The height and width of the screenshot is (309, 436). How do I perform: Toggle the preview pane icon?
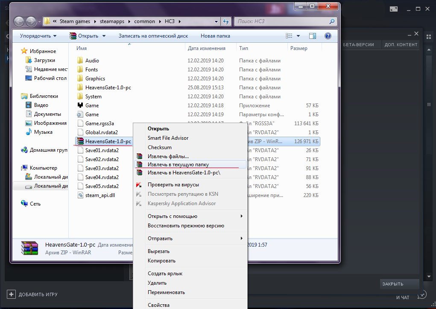point(313,36)
